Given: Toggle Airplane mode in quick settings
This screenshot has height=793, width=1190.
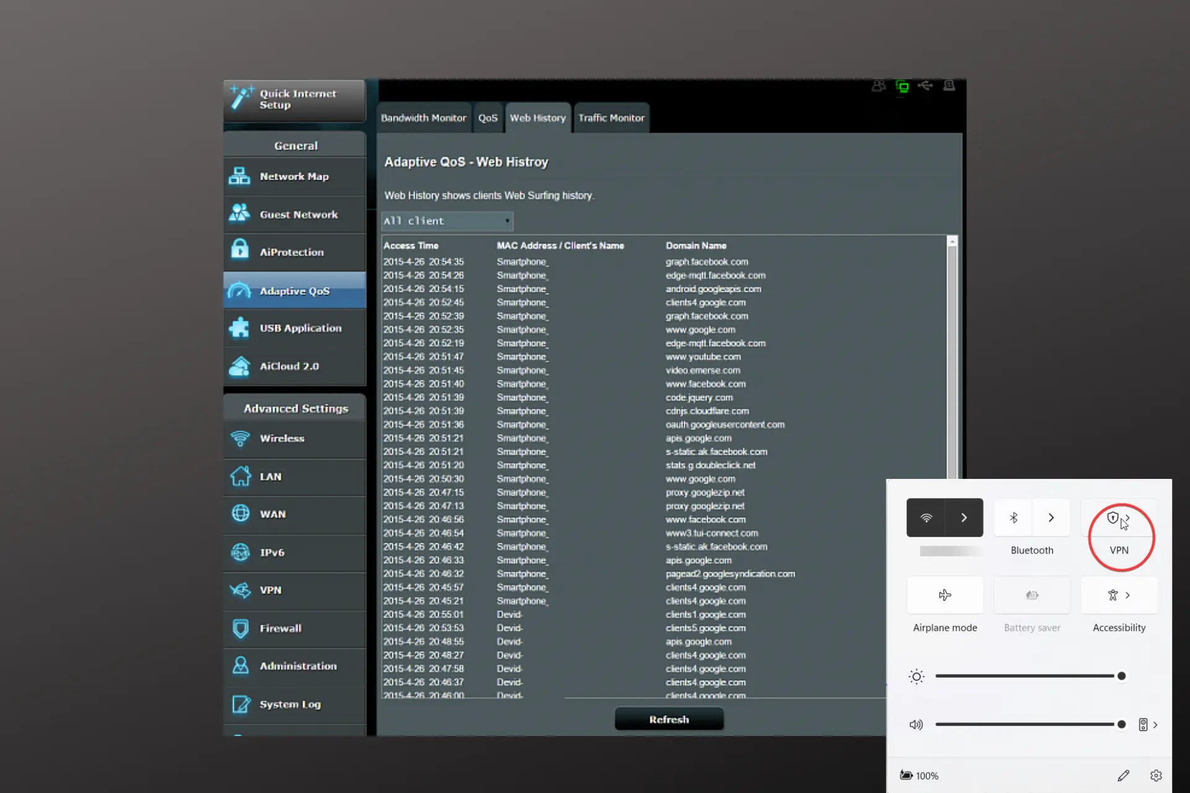Looking at the screenshot, I should click(x=945, y=595).
